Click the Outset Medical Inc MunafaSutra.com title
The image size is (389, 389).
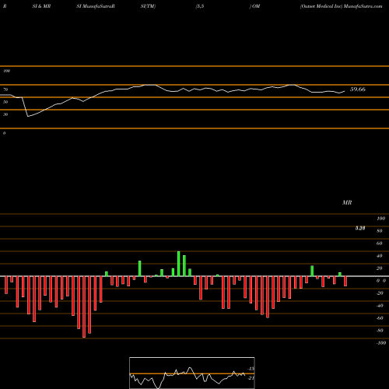341,6
